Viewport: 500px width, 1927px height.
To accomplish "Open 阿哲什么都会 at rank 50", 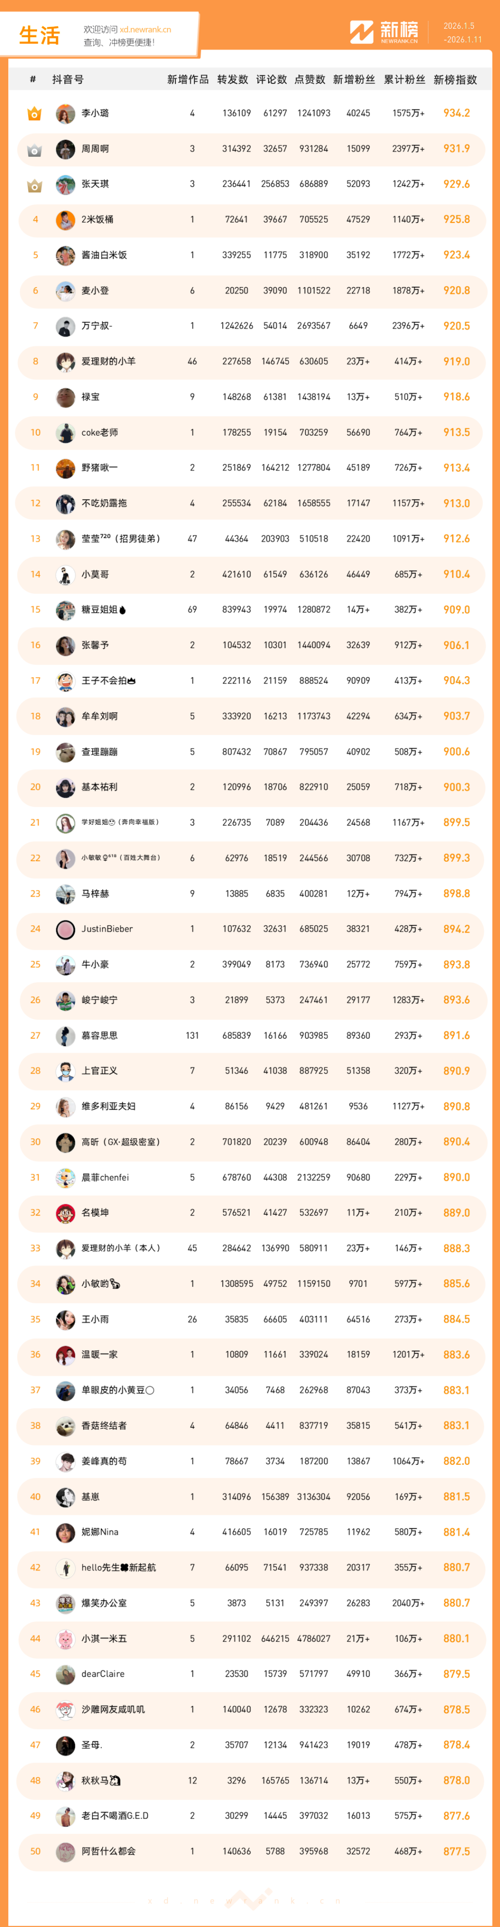I will (108, 1851).
